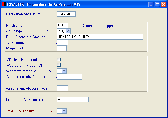Focus the Linkerdeel Artikelnummer field
Image resolution: width=168 pixels, height=118 pixels.
pyautogui.click(x=73, y=100)
